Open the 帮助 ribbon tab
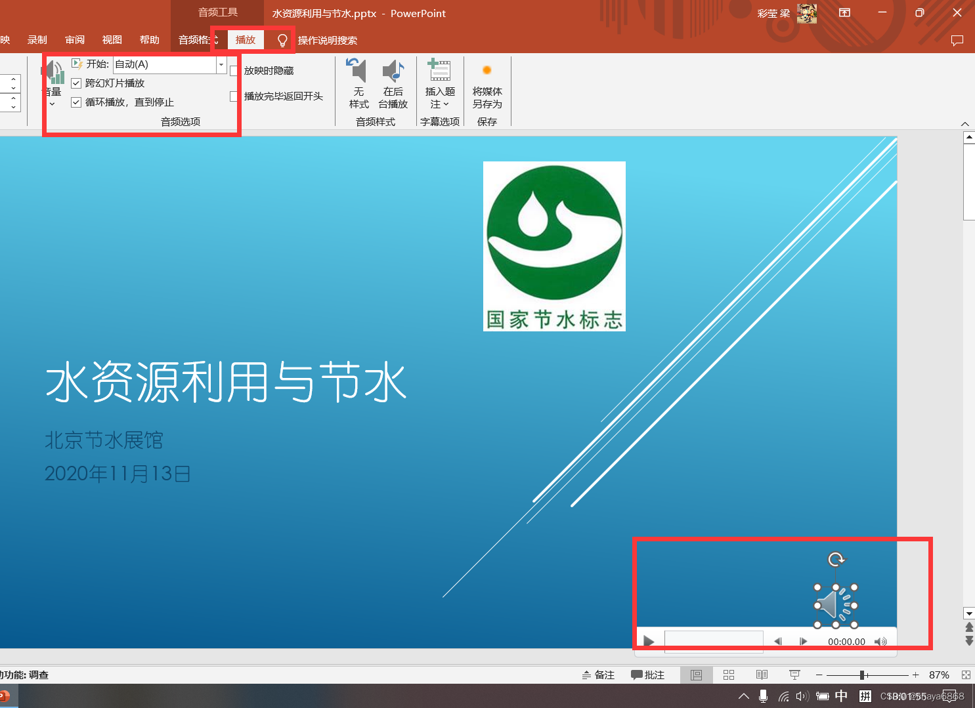Image resolution: width=975 pixels, height=708 pixels. [150, 40]
